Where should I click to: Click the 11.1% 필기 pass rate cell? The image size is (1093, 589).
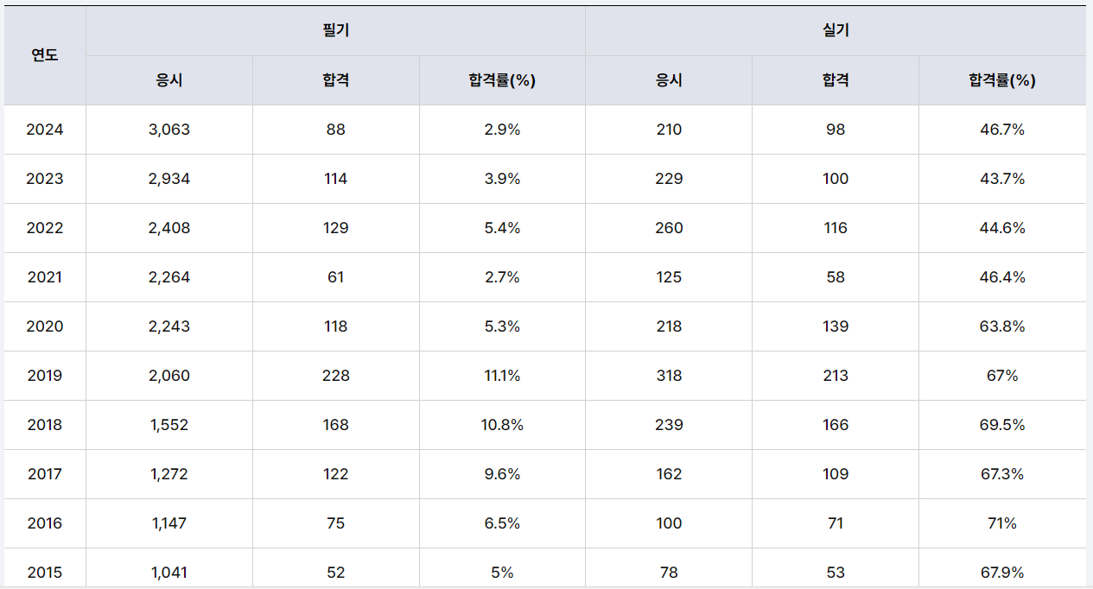click(502, 376)
